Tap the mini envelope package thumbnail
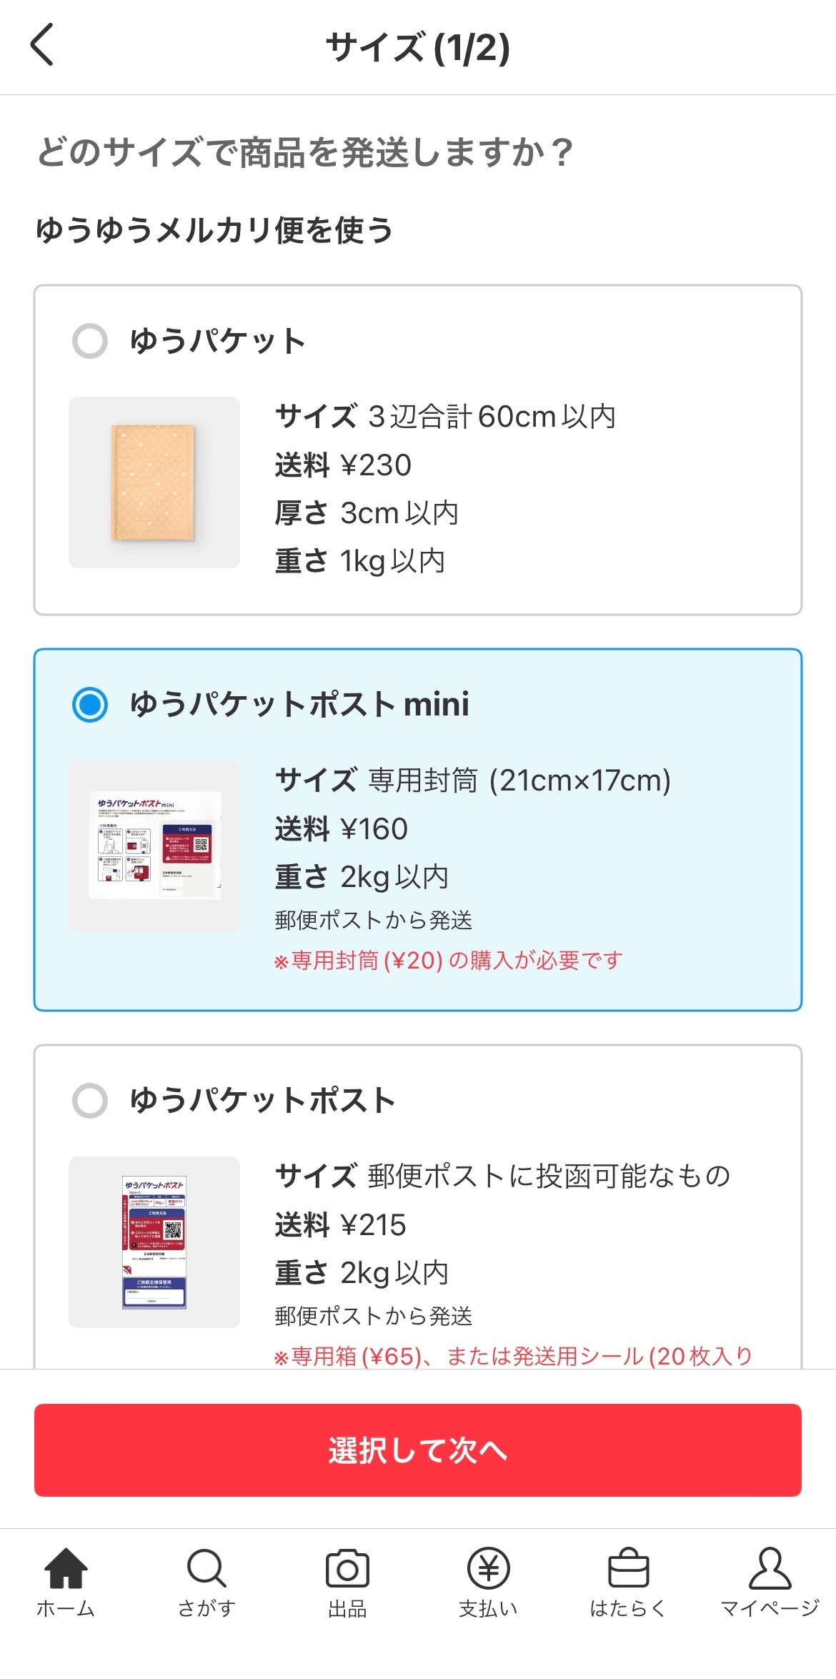Image resolution: width=836 pixels, height=1679 pixels. pos(154,846)
